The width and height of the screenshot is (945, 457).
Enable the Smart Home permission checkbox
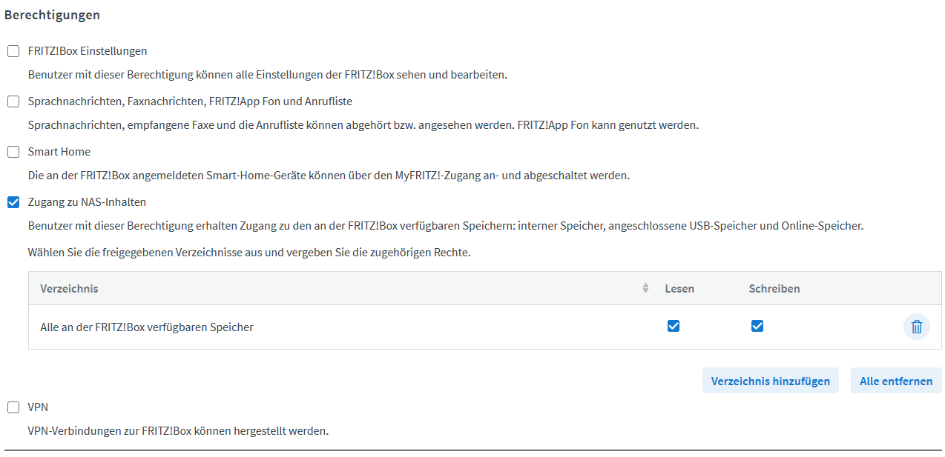[13, 152]
